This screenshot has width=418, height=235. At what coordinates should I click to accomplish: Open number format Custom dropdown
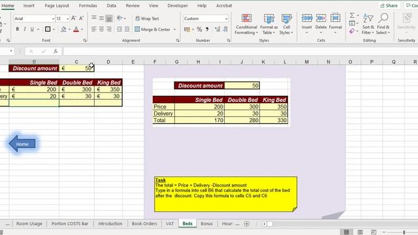pyautogui.click(x=227, y=19)
